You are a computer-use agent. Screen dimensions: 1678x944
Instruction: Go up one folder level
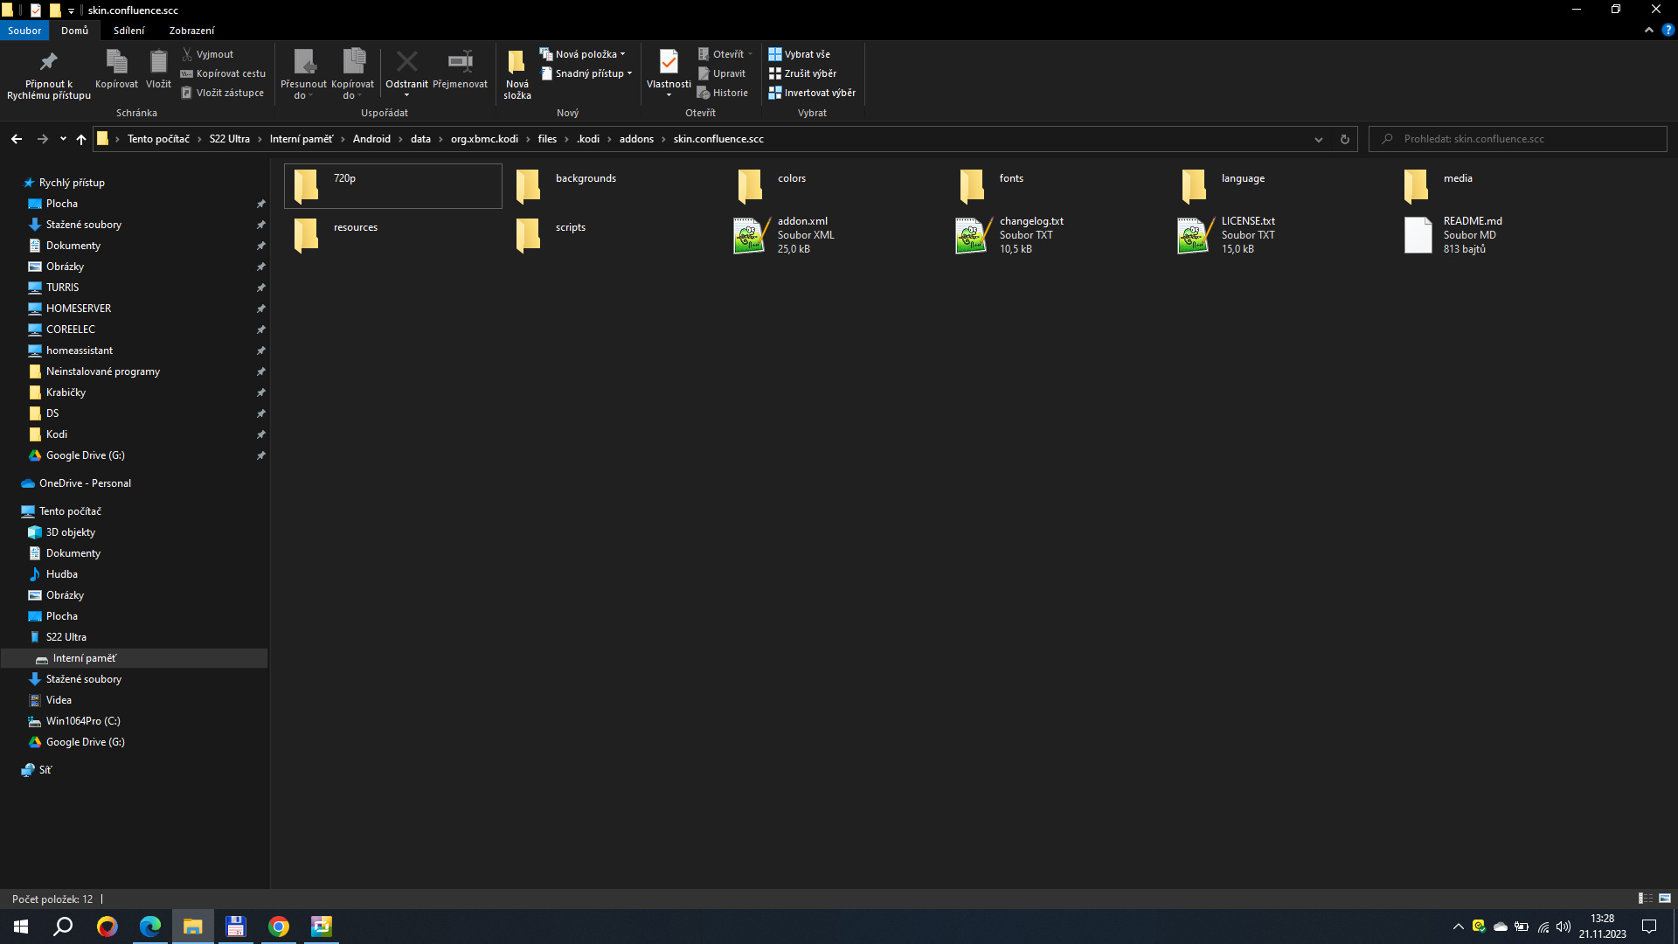click(81, 139)
